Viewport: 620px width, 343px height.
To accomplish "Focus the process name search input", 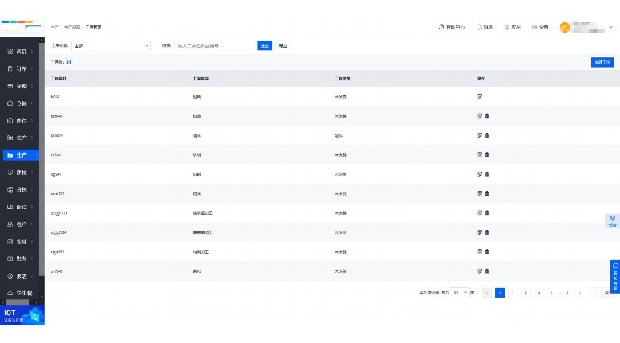I will pyautogui.click(x=216, y=46).
